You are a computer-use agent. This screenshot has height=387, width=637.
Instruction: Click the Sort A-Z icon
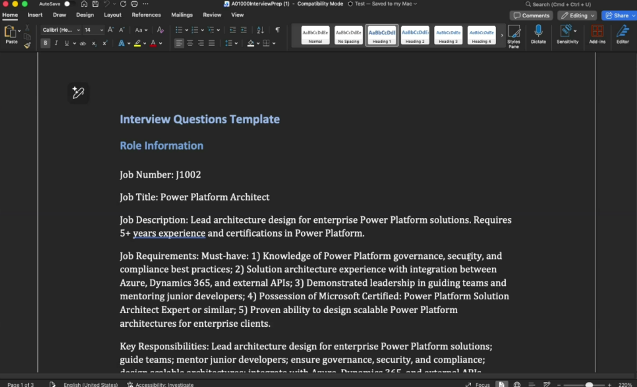pos(260,30)
